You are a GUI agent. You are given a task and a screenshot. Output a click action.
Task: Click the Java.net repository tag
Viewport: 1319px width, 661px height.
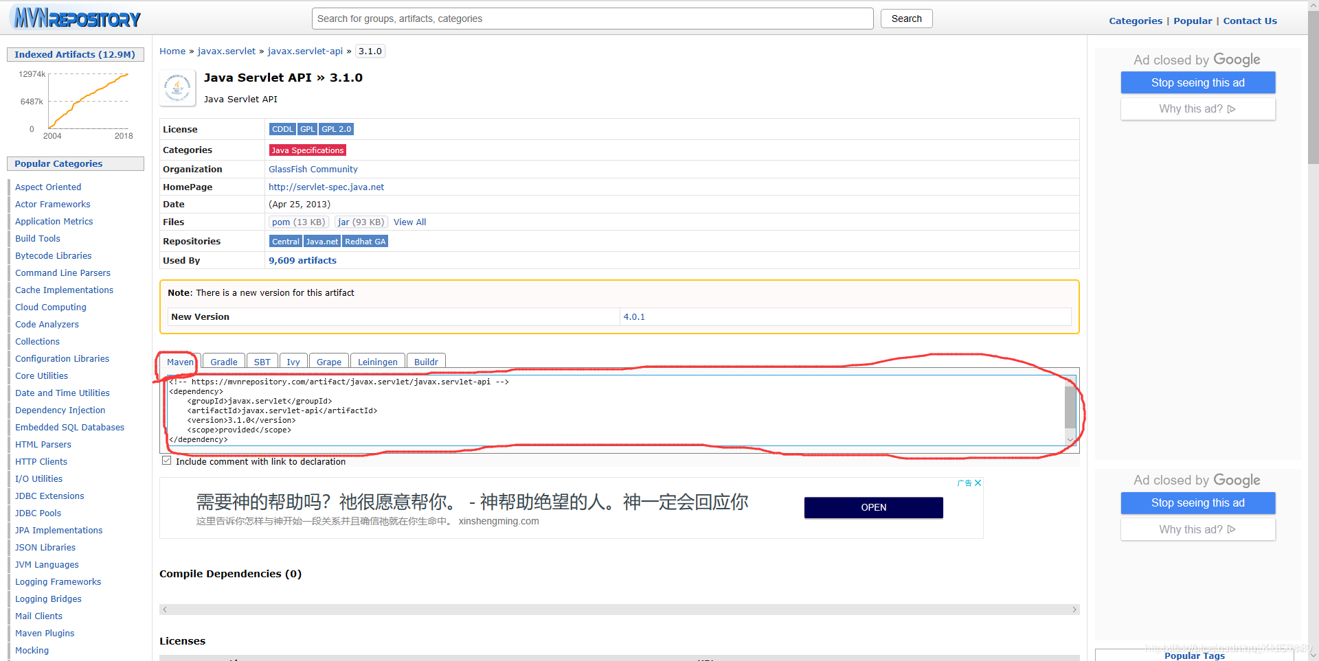[x=322, y=242]
